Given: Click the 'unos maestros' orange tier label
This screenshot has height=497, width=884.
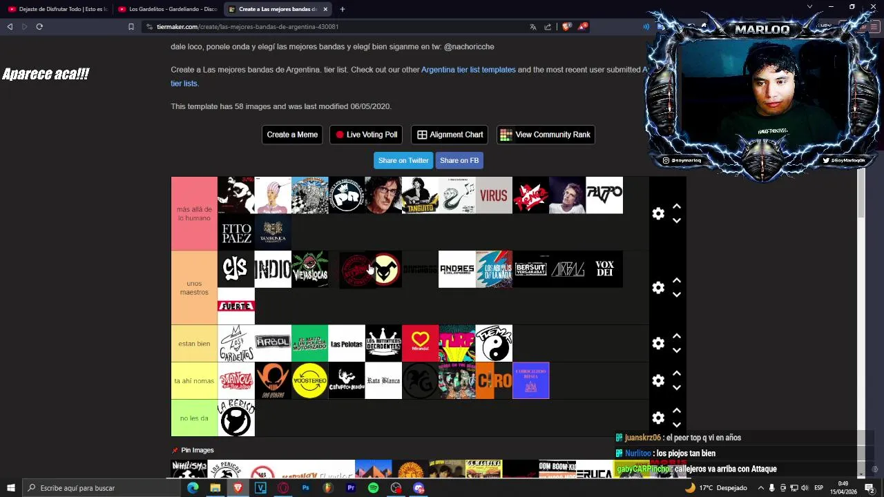Looking at the screenshot, I should click(194, 288).
